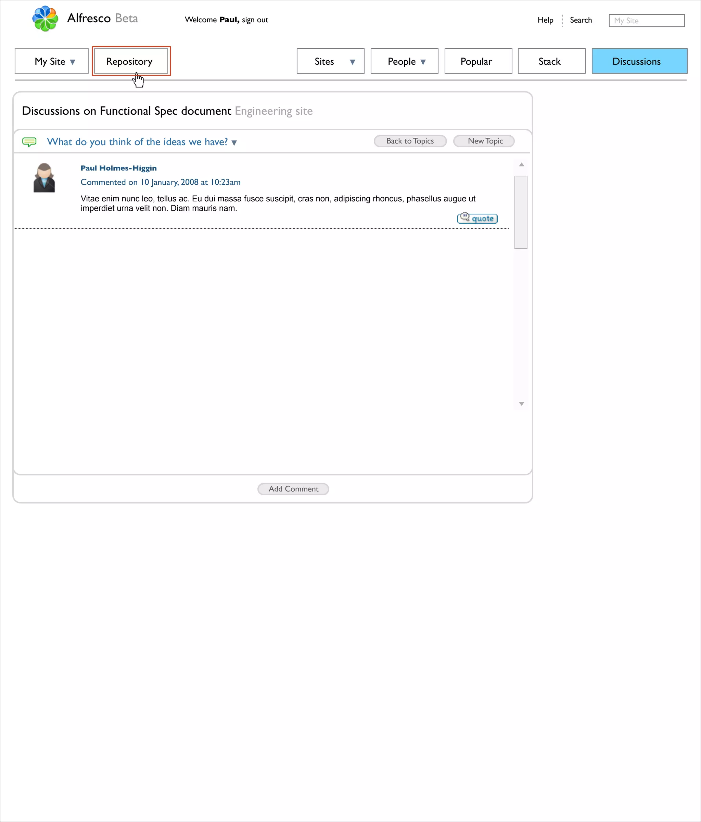Click the 'Engineering site' label

tap(273, 111)
